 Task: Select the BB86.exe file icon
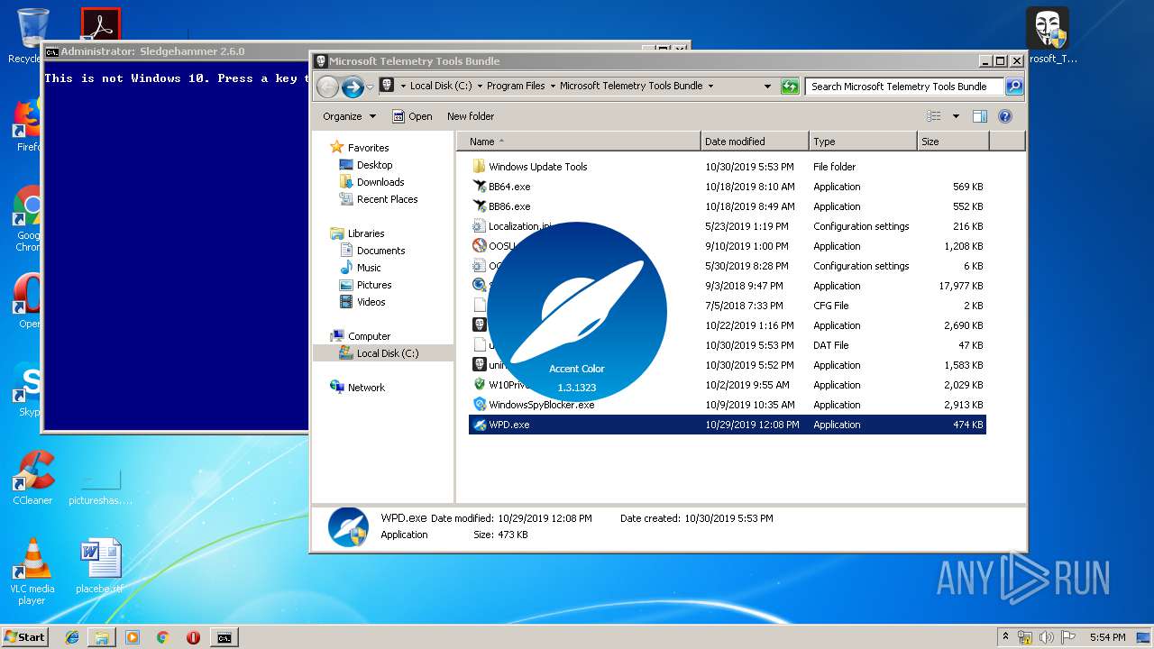[x=480, y=206]
